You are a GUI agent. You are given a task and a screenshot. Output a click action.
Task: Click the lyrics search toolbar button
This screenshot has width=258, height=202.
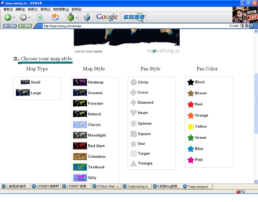click(x=134, y=17)
